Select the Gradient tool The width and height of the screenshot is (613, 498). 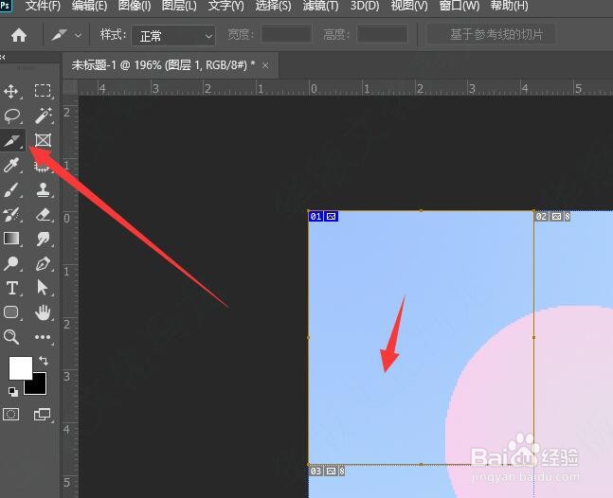(x=11, y=239)
